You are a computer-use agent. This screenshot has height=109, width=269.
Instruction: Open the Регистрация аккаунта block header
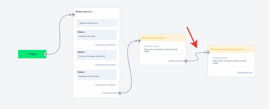click(x=162, y=37)
